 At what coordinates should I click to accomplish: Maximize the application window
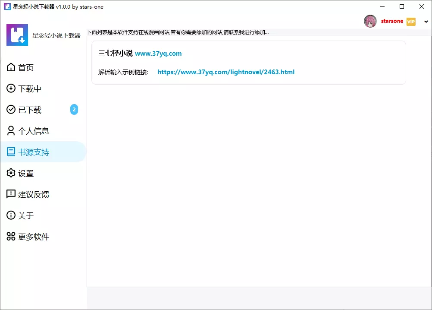(x=402, y=6)
